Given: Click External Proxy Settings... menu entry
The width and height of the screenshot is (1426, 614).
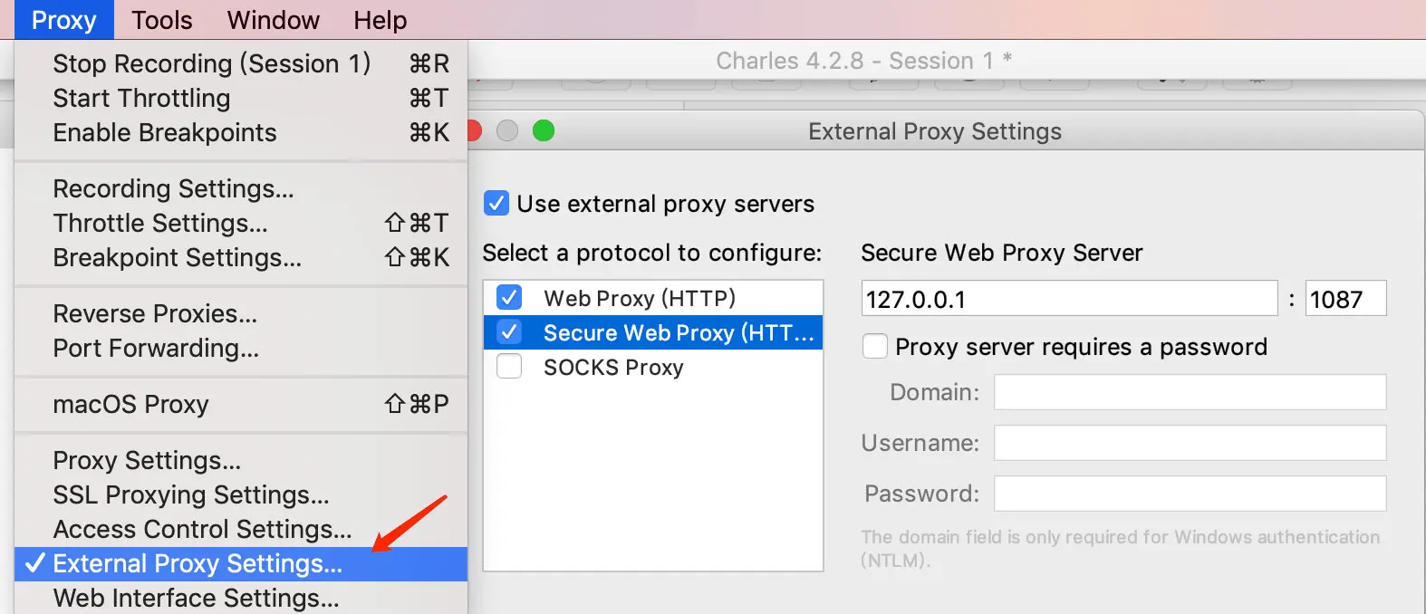Looking at the screenshot, I should (x=198, y=563).
